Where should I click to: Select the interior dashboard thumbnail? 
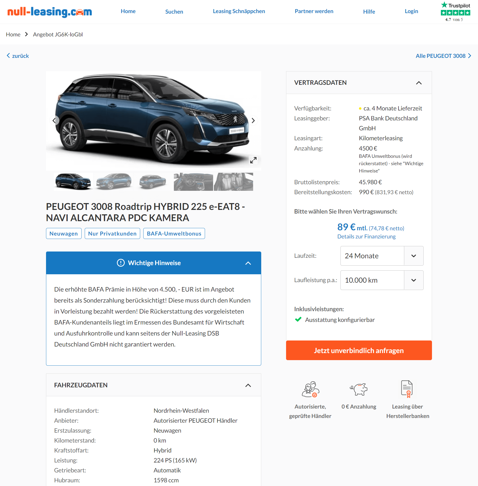coord(193,182)
